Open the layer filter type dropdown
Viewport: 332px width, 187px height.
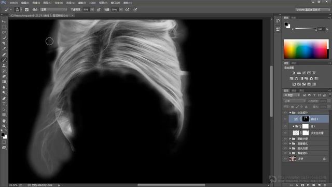tap(292, 95)
